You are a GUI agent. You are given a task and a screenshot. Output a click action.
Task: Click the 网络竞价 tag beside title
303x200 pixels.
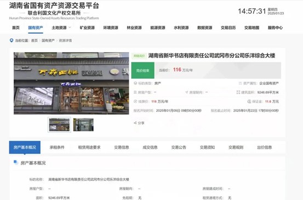pyautogui.click(x=139, y=56)
